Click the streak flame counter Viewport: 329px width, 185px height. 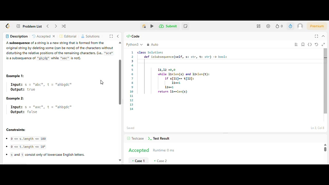click(x=279, y=26)
